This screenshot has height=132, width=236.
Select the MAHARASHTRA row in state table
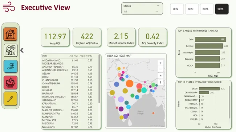point(67,113)
